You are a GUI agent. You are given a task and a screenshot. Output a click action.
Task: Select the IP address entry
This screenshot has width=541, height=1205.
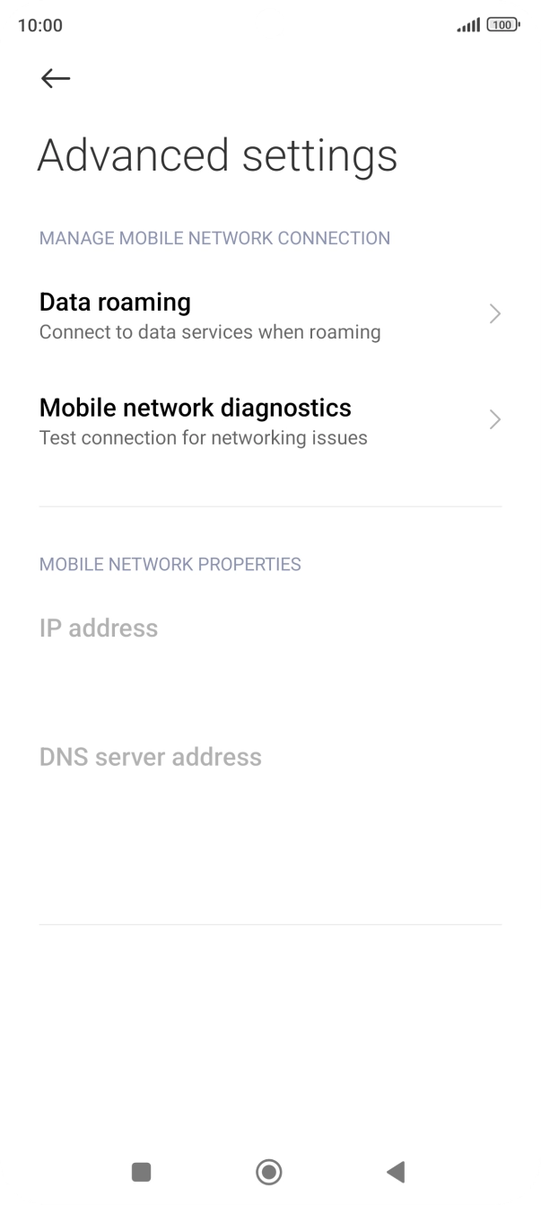point(99,629)
